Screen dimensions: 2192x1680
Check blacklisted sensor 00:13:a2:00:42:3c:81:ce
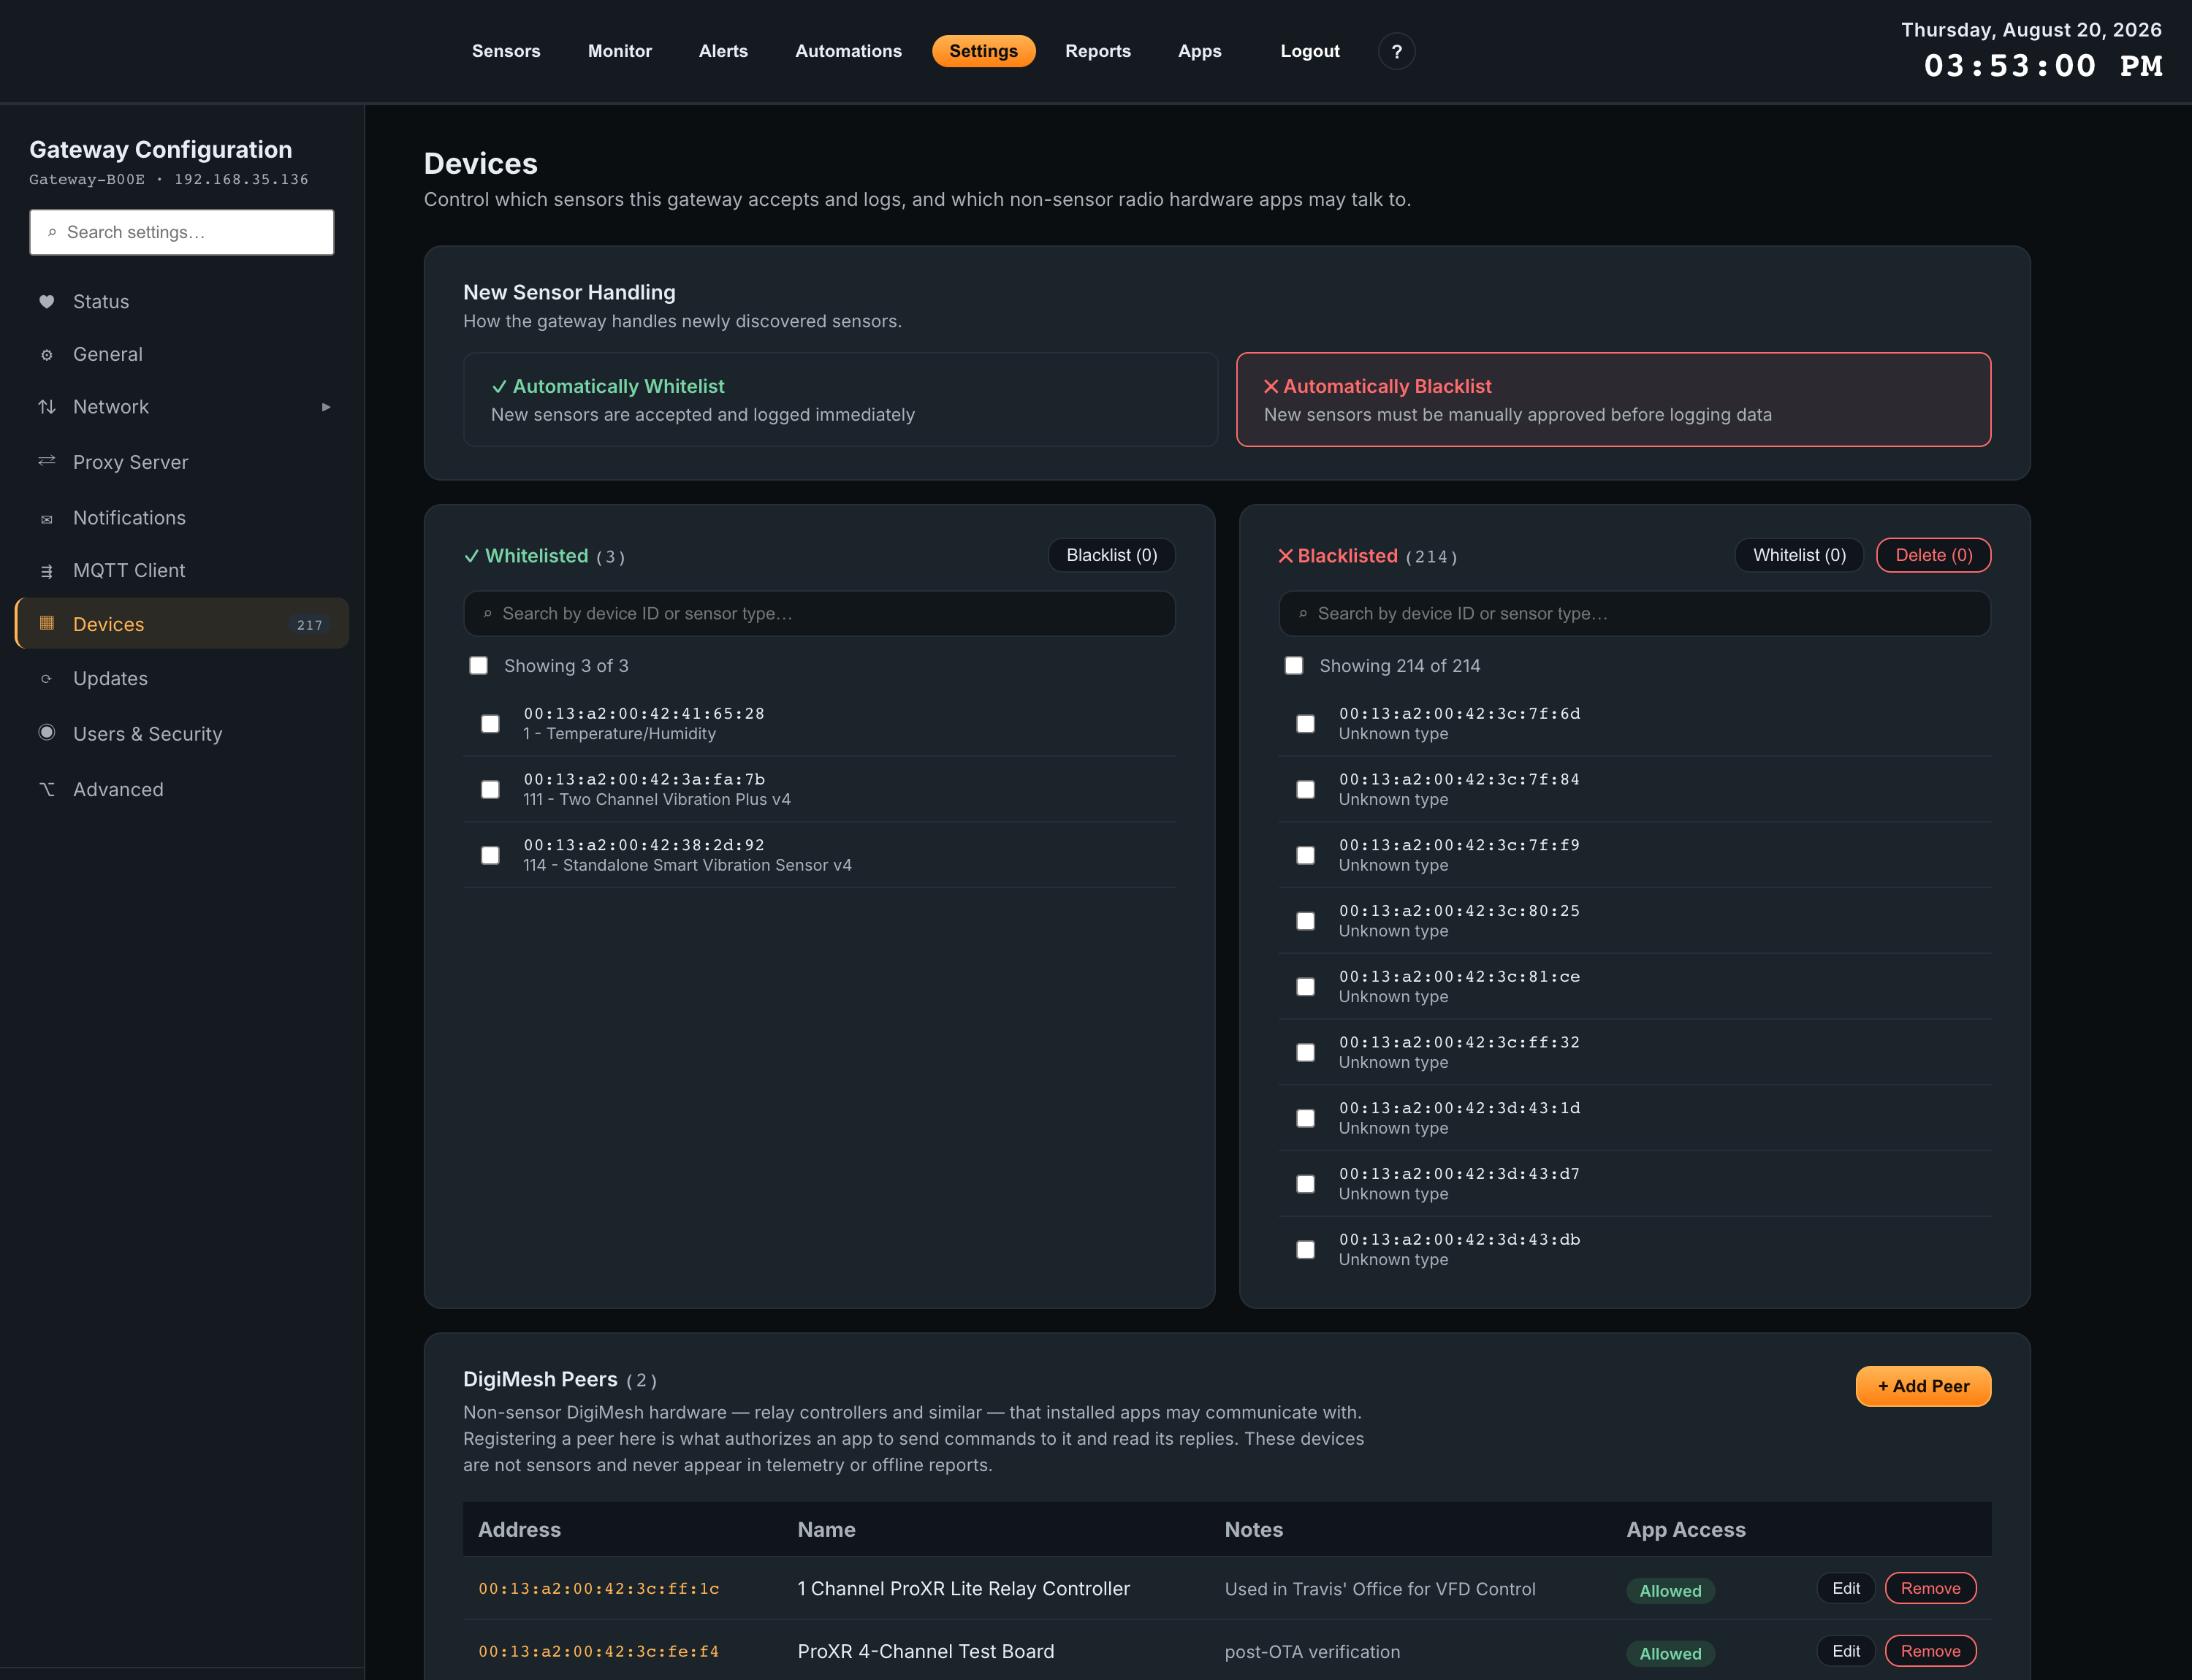(1306, 987)
